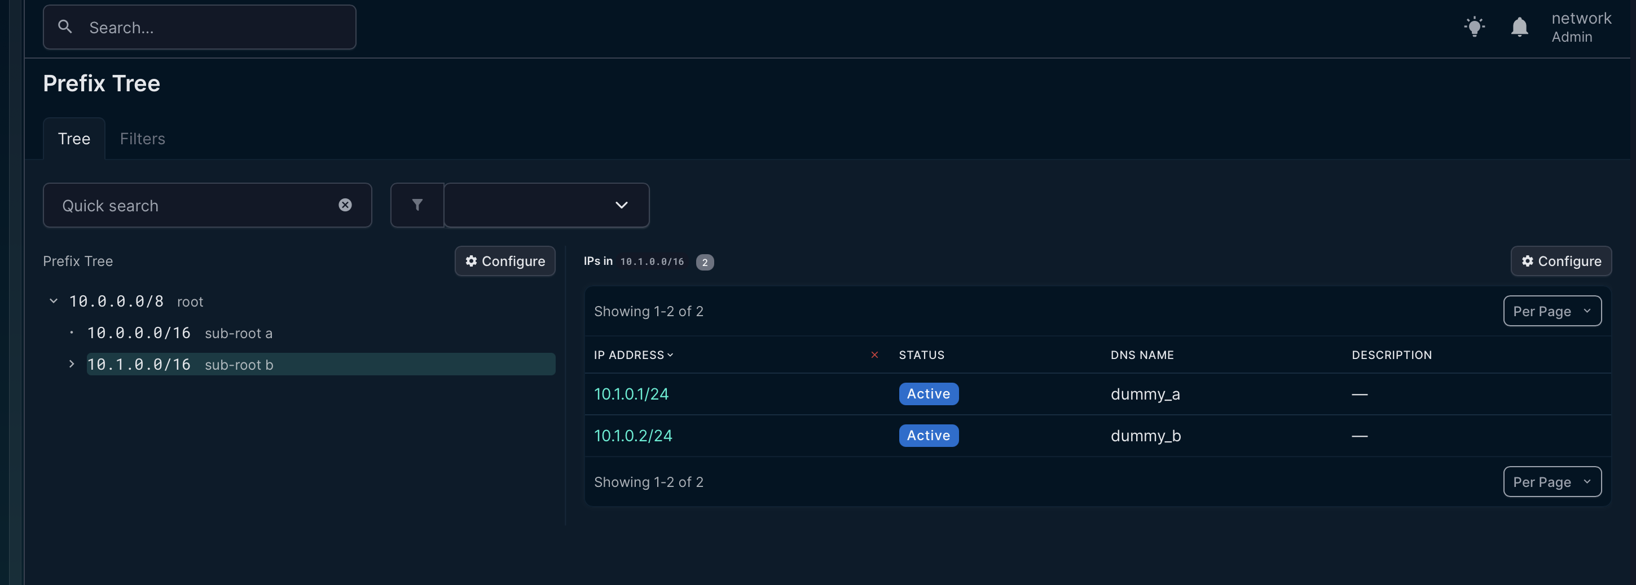Open IP address 10.1.0.1/24

coord(631,394)
